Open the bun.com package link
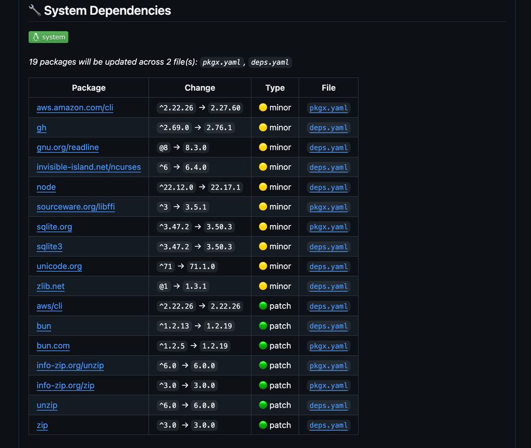This screenshot has width=531, height=448. [x=53, y=346]
